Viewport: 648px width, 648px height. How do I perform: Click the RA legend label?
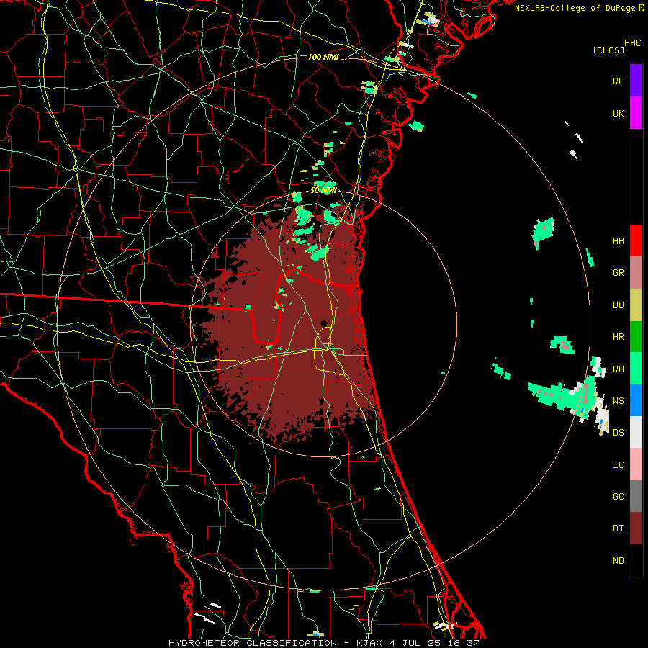[618, 369]
